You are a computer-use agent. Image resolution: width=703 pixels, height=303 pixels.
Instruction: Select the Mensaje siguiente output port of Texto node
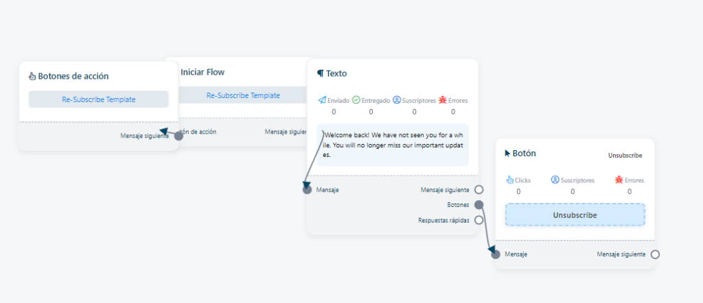point(479,190)
